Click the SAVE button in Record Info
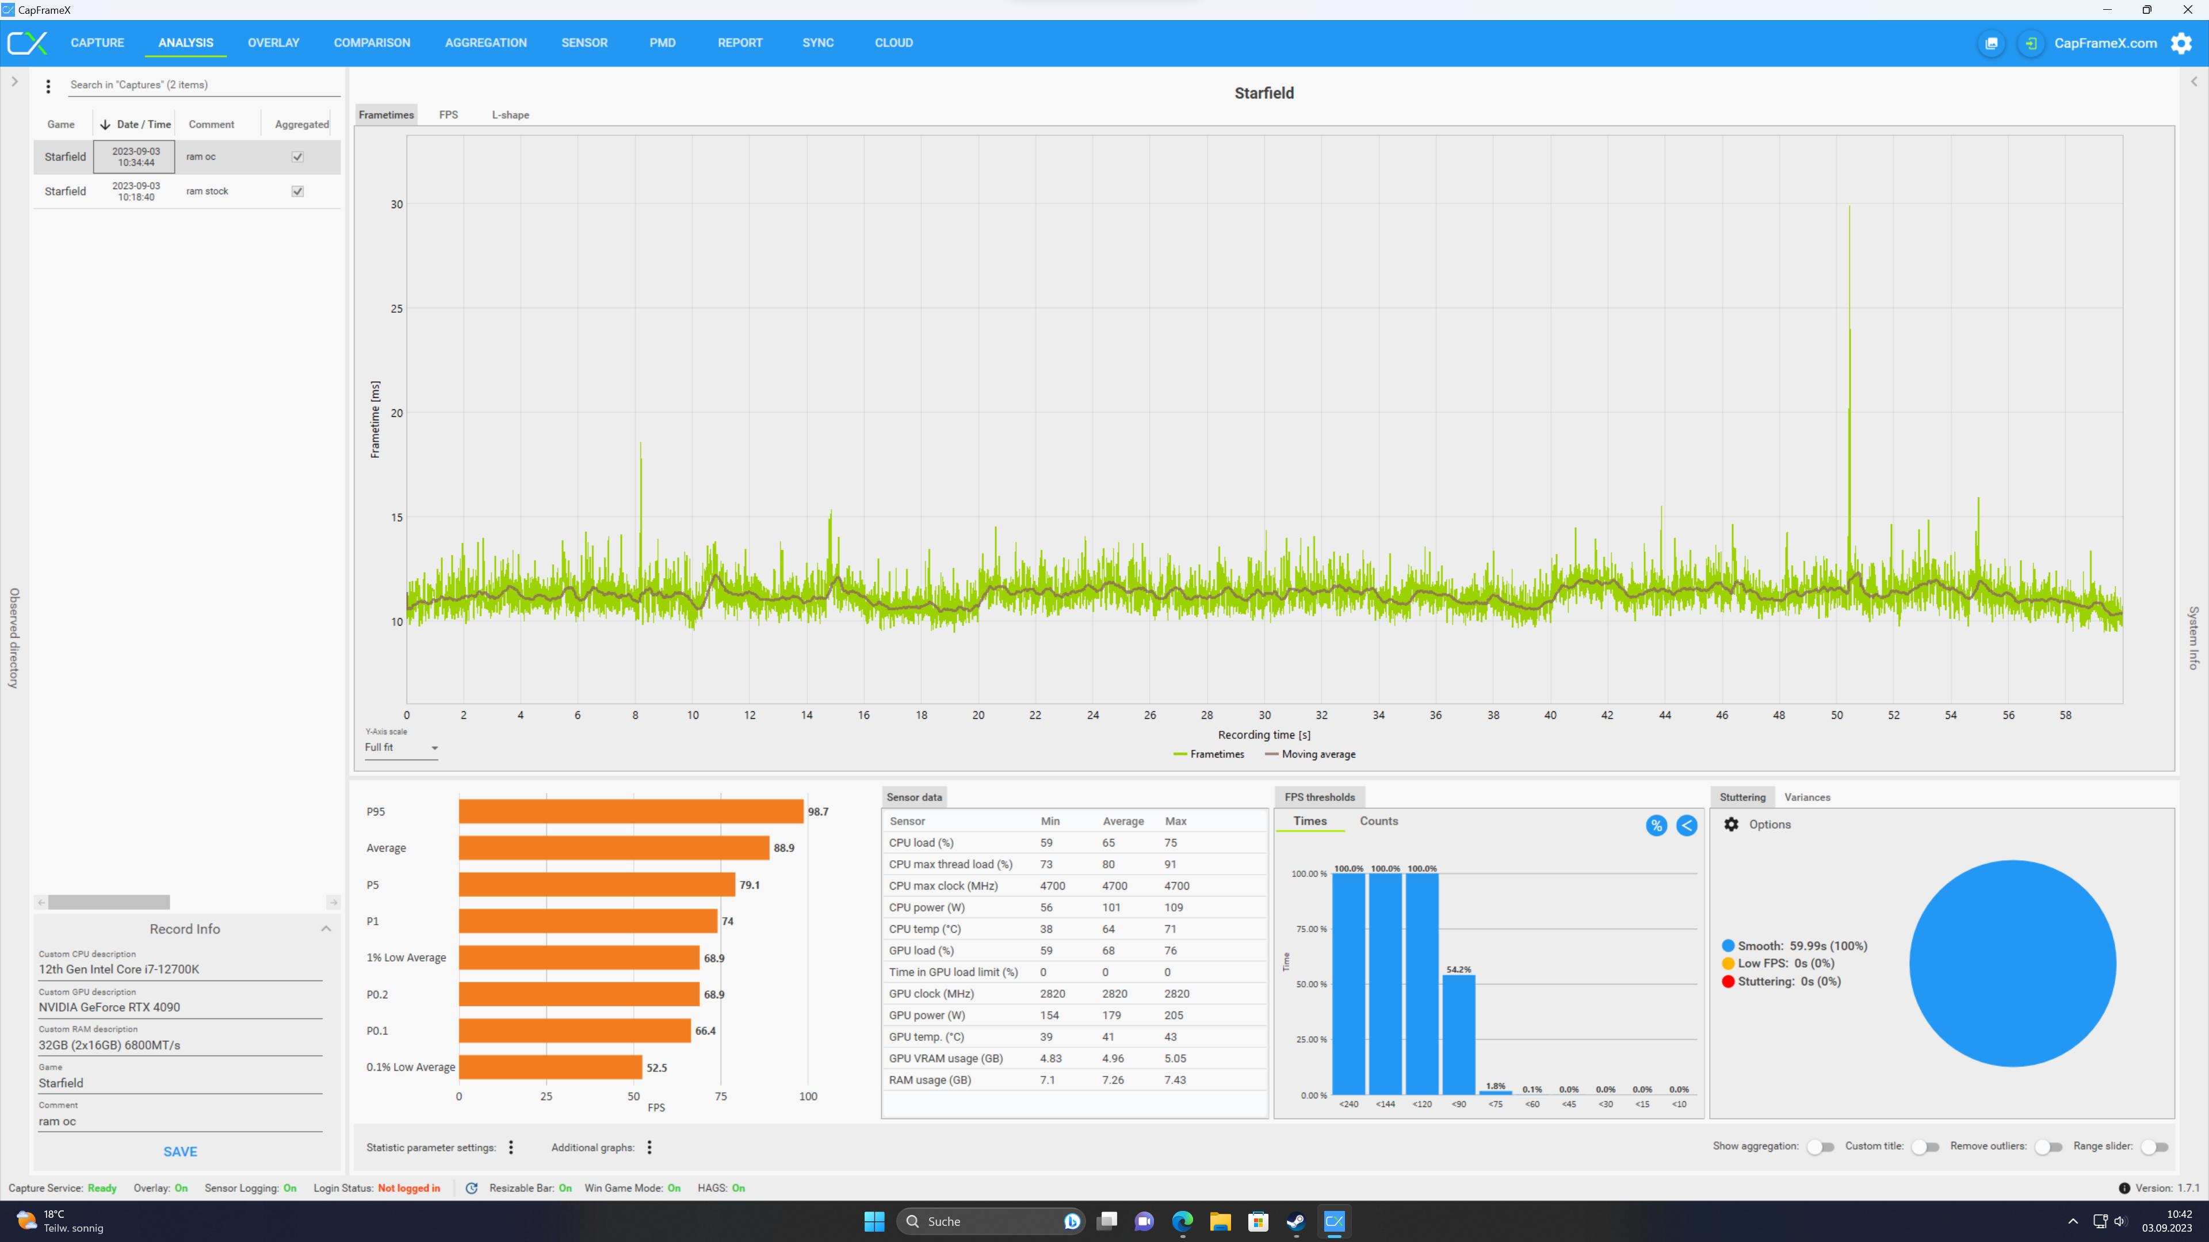Viewport: 2209px width, 1242px height. 180,1151
